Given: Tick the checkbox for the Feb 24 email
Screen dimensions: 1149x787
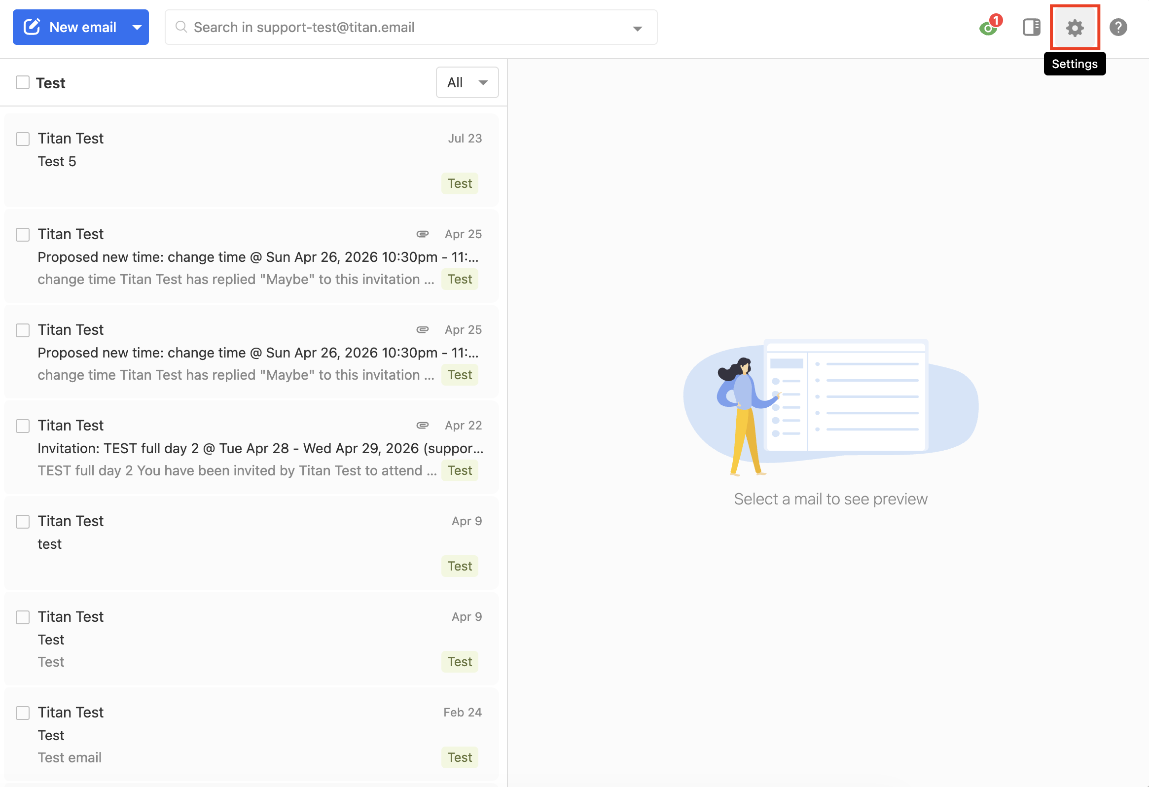Looking at the screenshot, I should 23,713.
